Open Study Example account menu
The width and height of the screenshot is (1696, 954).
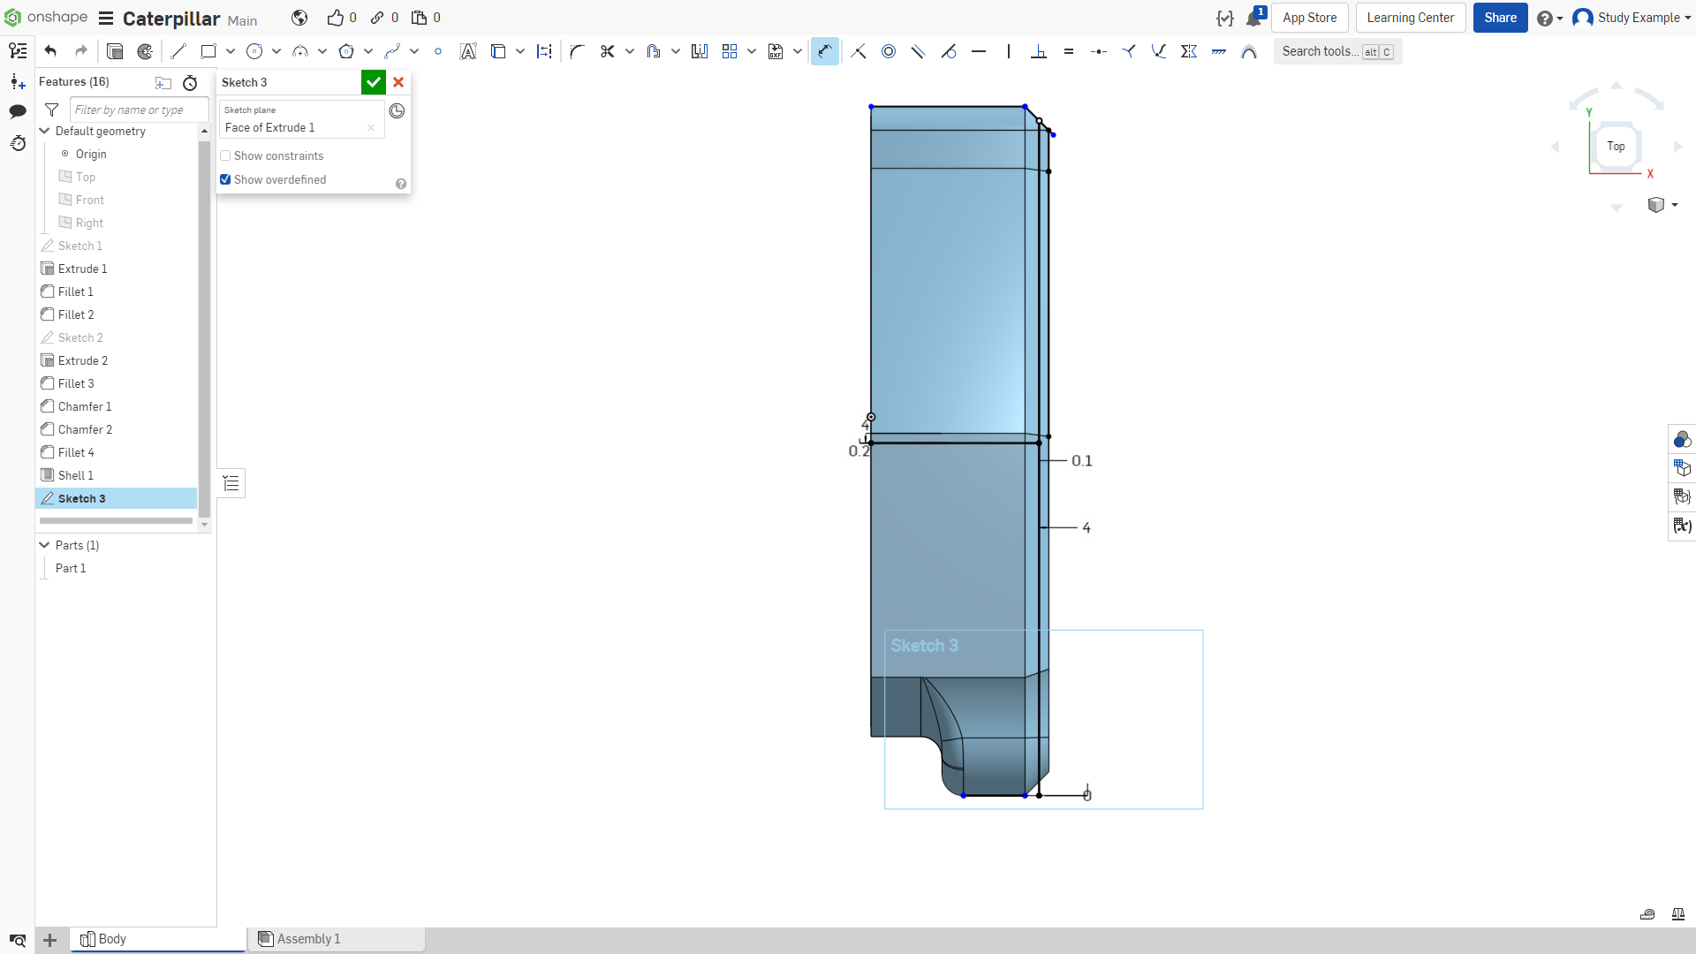(x=1632, y=18)
